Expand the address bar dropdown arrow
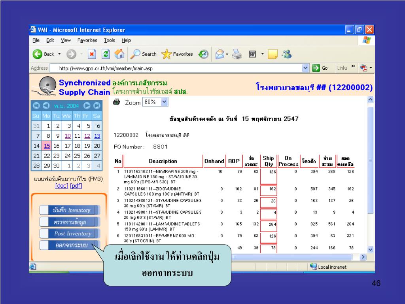Screen dimensions: 405x304 pos(306,68)
